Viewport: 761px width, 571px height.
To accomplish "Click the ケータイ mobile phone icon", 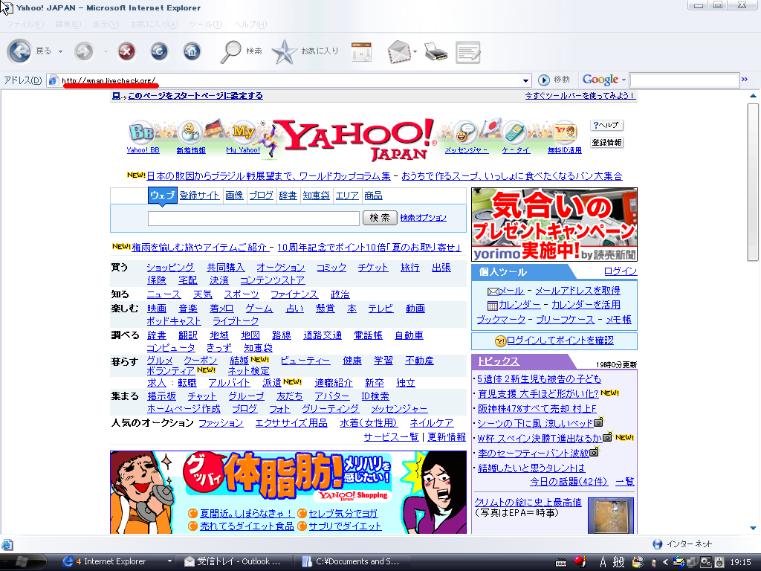I will click(x=515, y=132).
